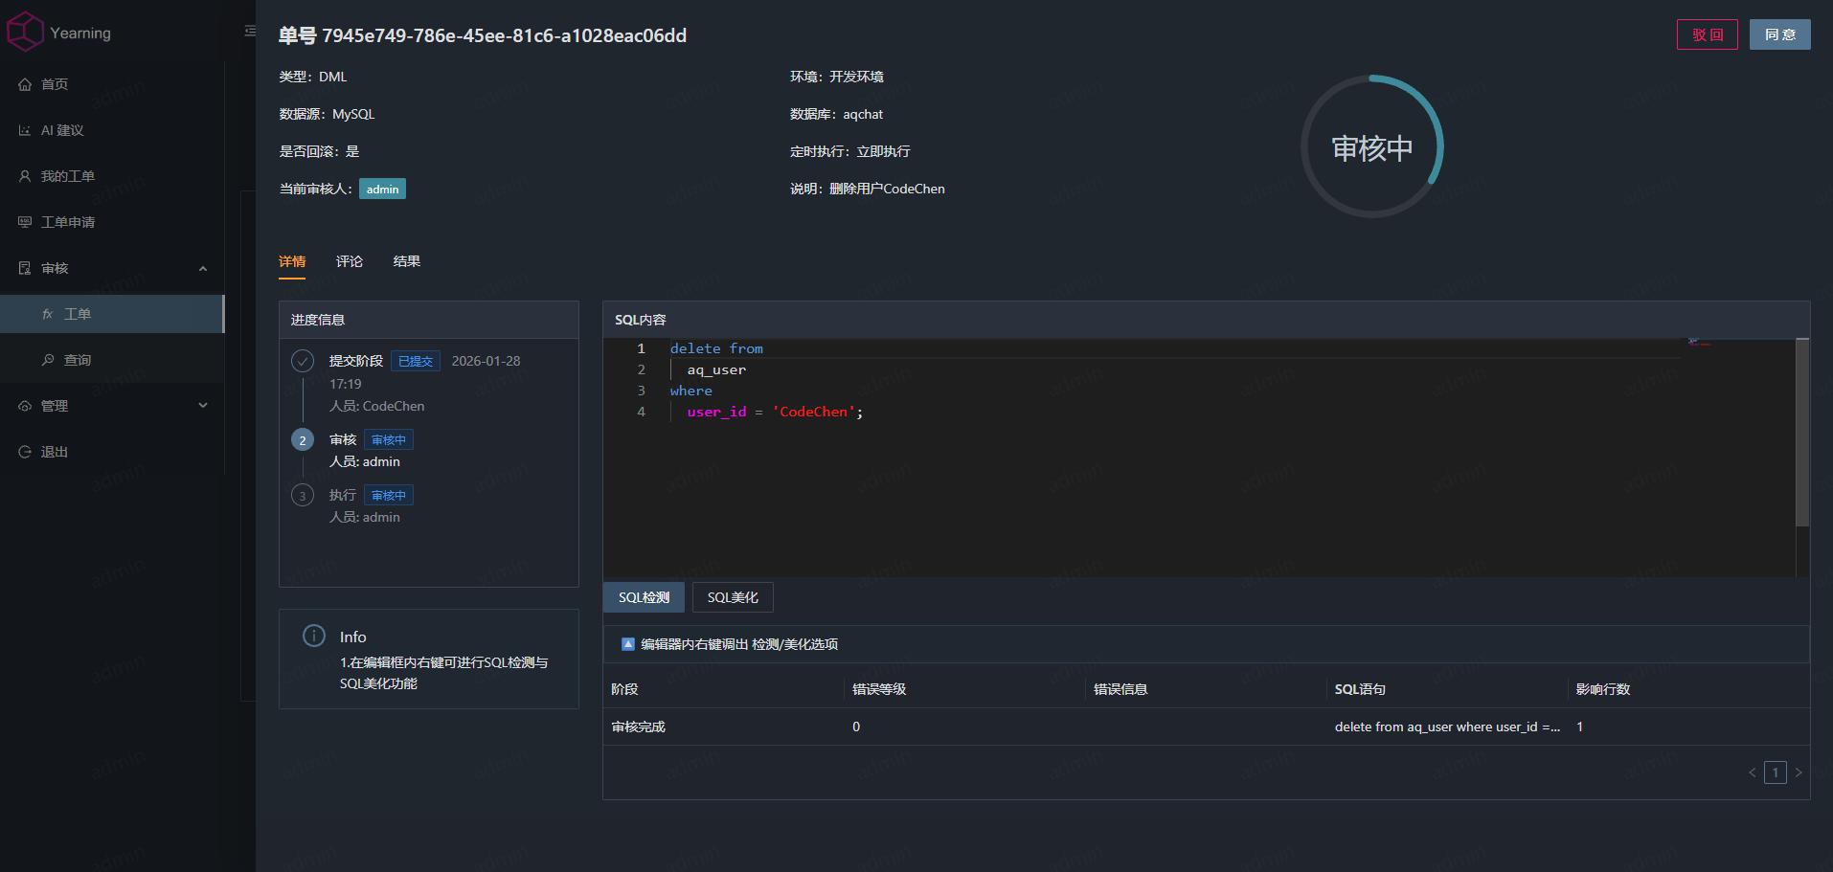Screen dimensions: 1833x872
Task: Click the 审核中 circular progress indicator
Action: [1372, 146]
